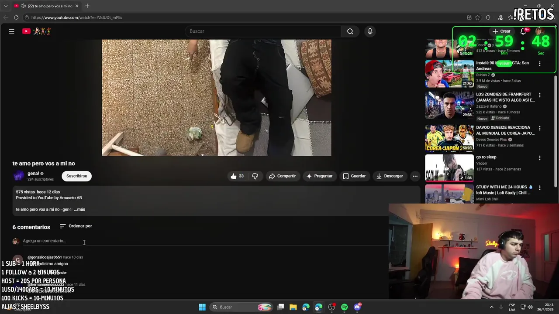Open Task View on the taskbar

click(x=281, y=307)
